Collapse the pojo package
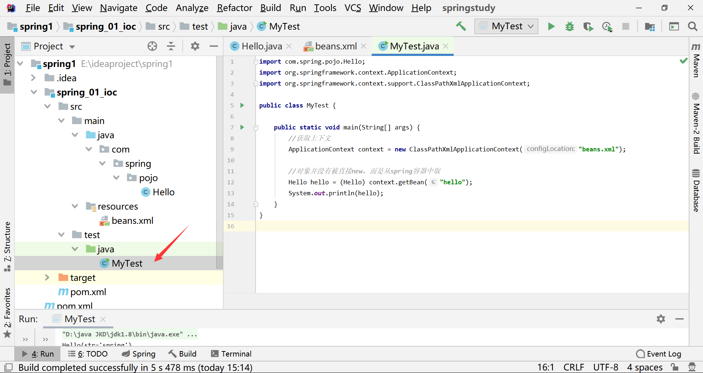 coord(116,177)
